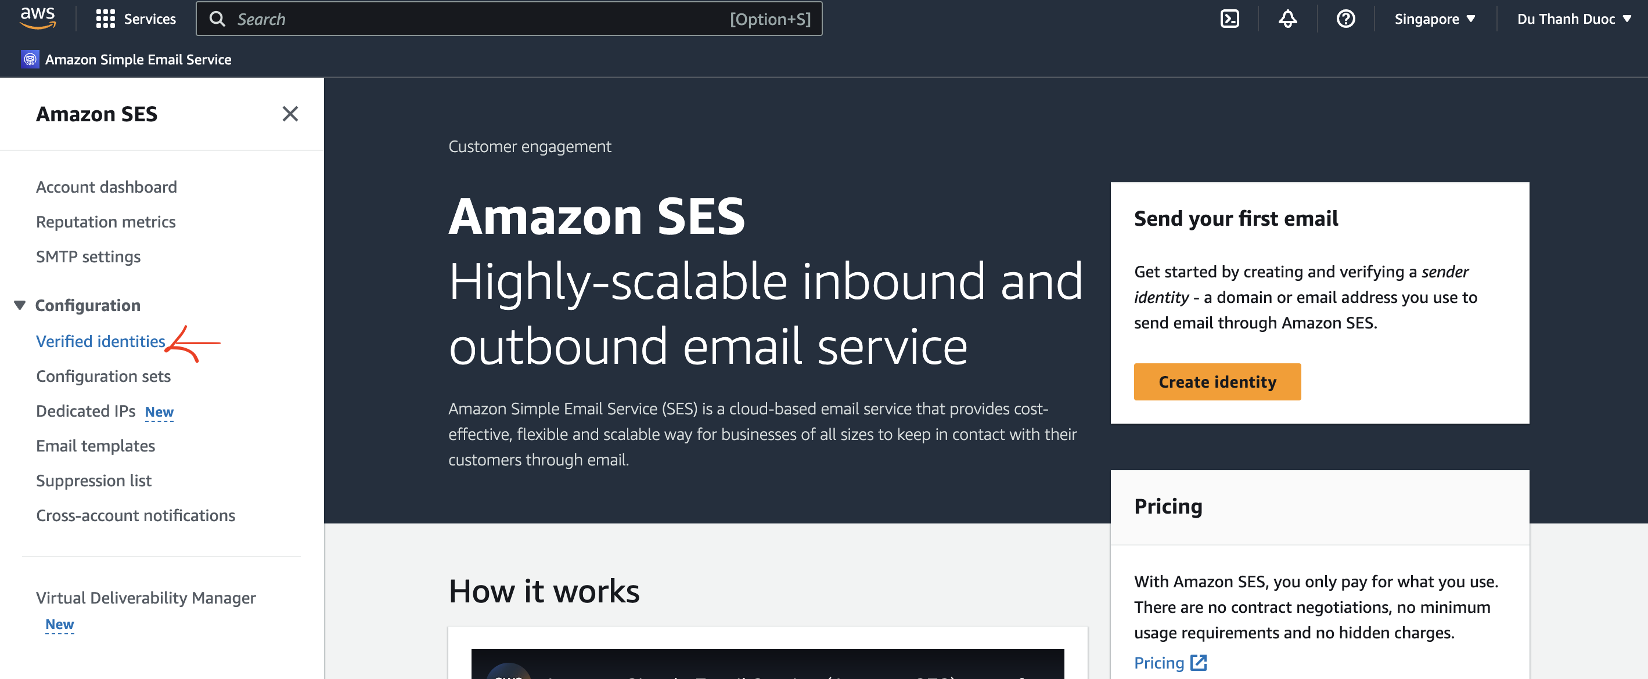This screenshot has width=1648, height=679.
Task: Click the external link icon beside Pricing
Action: click(1198, 662)
